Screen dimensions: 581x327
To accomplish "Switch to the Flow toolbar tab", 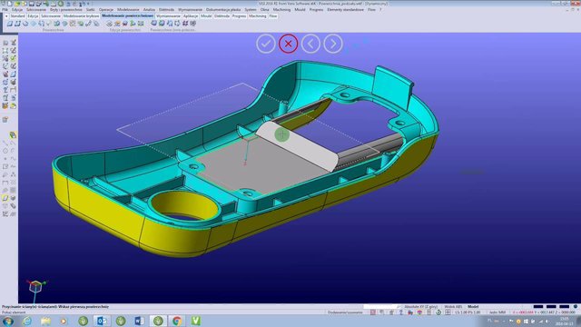I will pos(273,16).
